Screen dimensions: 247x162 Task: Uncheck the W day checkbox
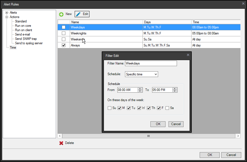[x=139, y=108]
